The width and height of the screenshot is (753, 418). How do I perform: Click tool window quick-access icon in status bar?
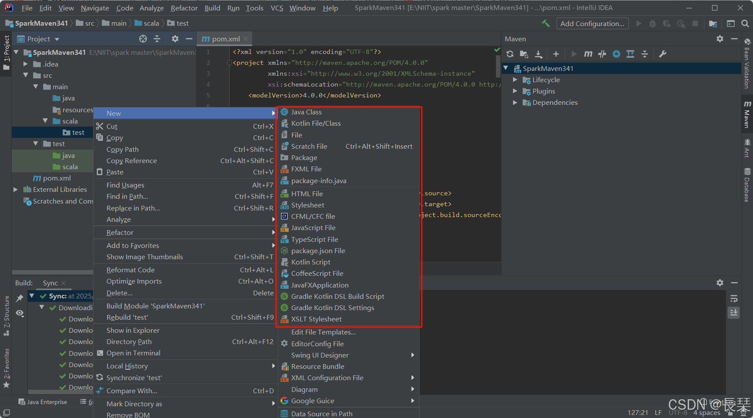coord(7,412)
